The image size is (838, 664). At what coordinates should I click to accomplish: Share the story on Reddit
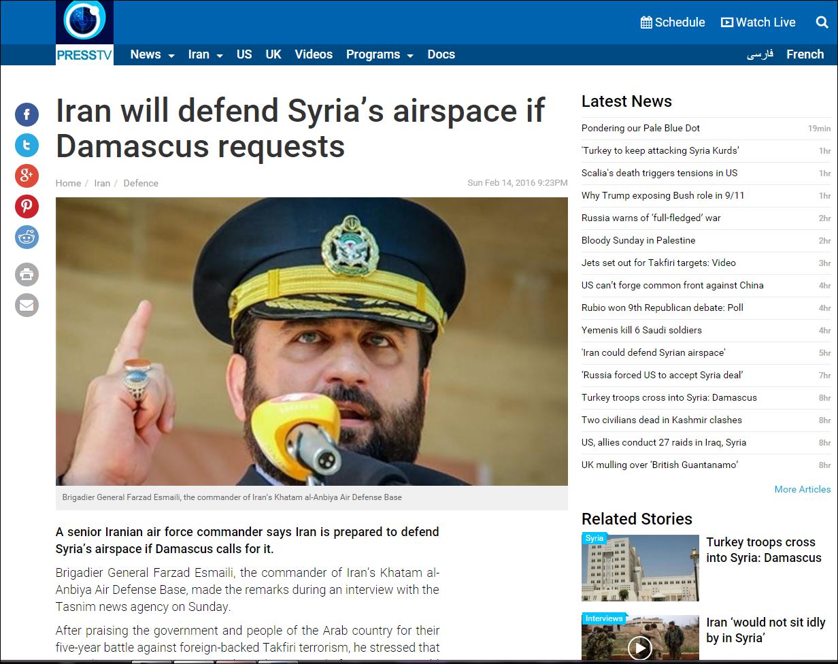pyautogui.click(x=27, y=237)
